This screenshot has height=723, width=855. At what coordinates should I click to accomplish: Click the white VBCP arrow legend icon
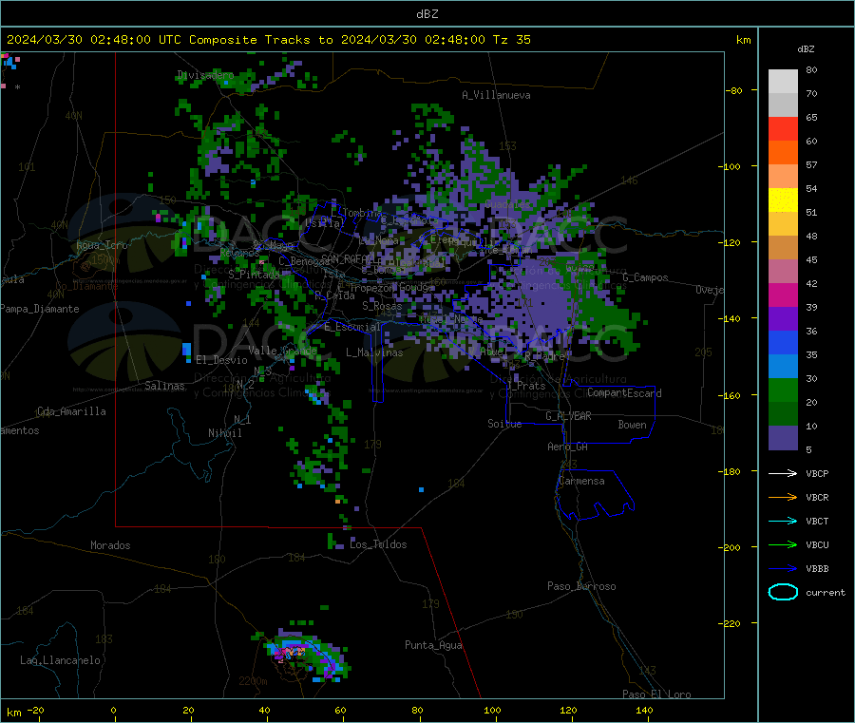[x=783, y=473]
